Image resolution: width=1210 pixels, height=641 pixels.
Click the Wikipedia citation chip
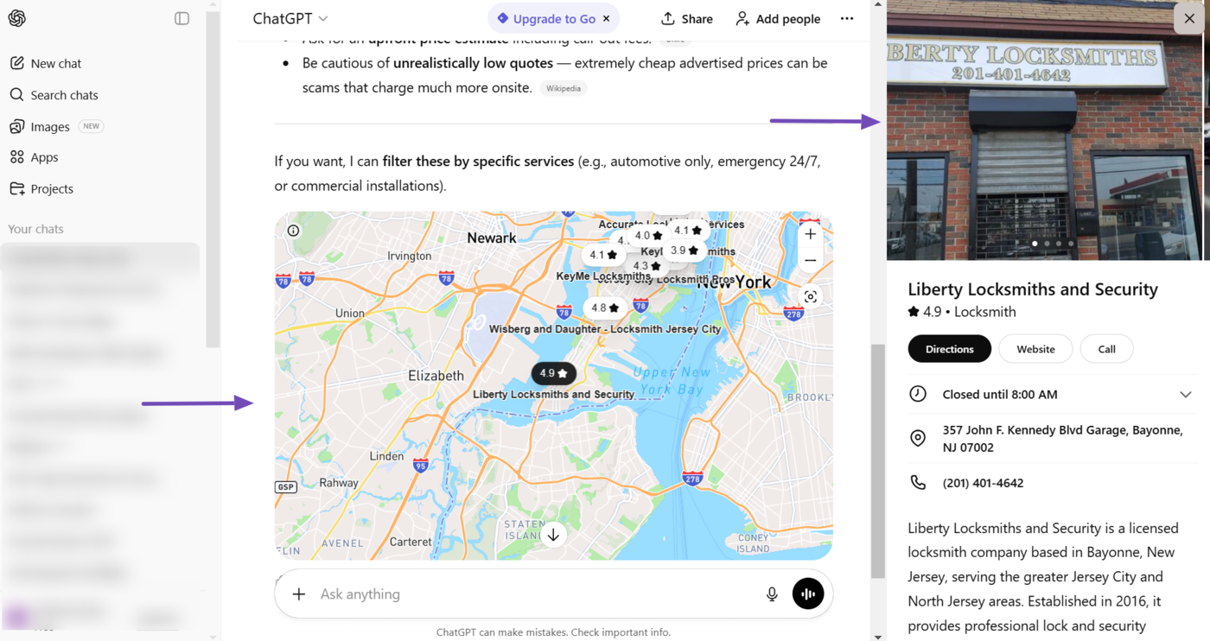coord(563,87)
